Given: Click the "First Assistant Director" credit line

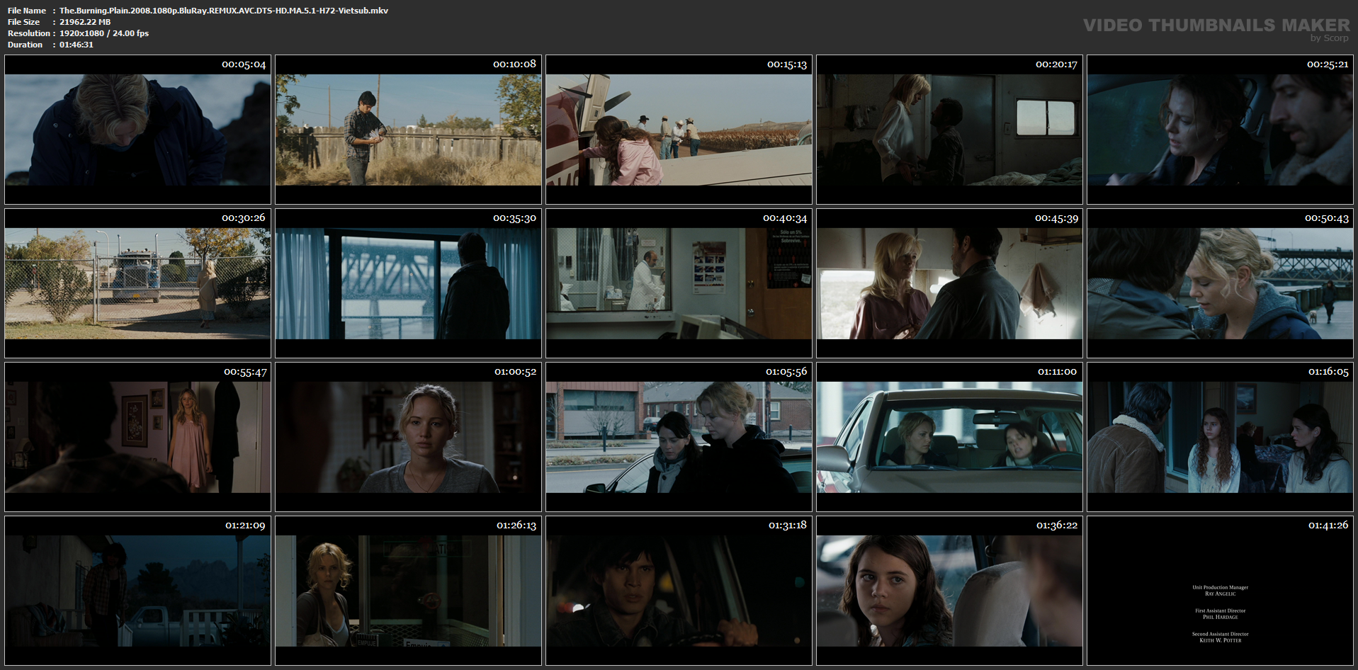Looking at the screenshot, I should 1220,611.
